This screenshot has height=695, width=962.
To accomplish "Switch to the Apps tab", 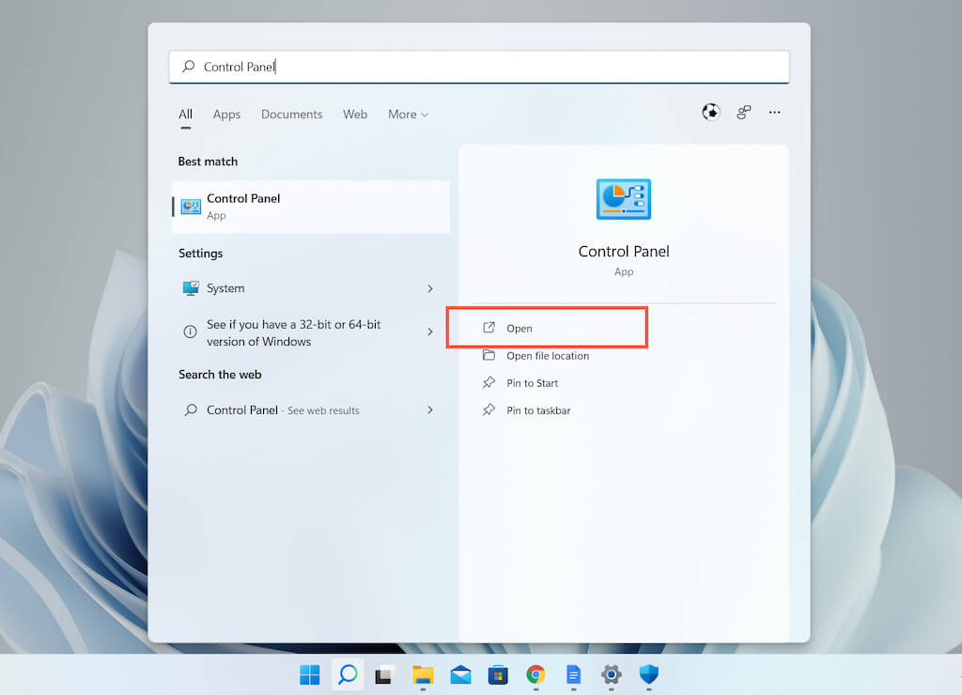I will pyautogui.click(x=226, y=114).
